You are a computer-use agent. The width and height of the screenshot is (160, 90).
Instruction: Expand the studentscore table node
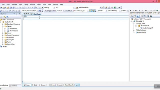[x=5, y=31]
